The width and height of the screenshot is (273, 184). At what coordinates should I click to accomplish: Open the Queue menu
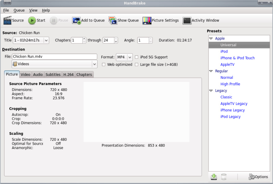point(19,10)
